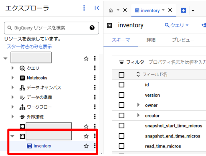Sort by フィールド名 column arrows
The width and height of the screenshot is (206, 156).
pos(138,74)
